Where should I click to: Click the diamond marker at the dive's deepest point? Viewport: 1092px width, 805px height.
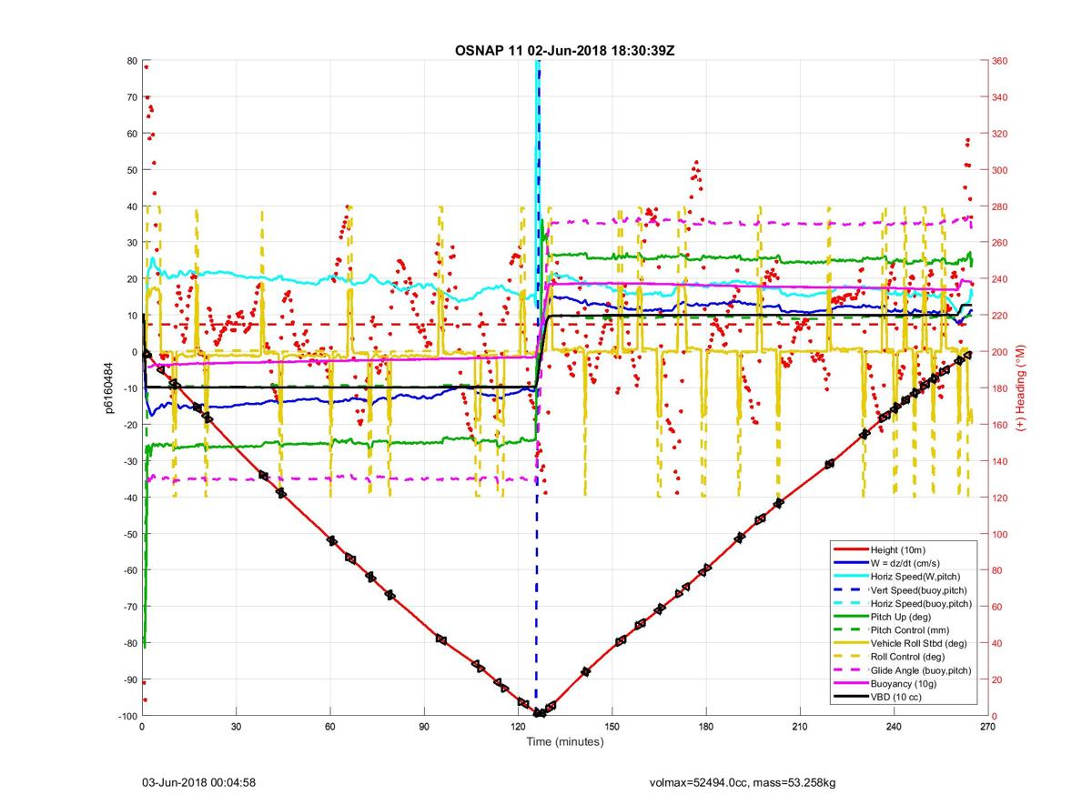[x=539, y=713]
